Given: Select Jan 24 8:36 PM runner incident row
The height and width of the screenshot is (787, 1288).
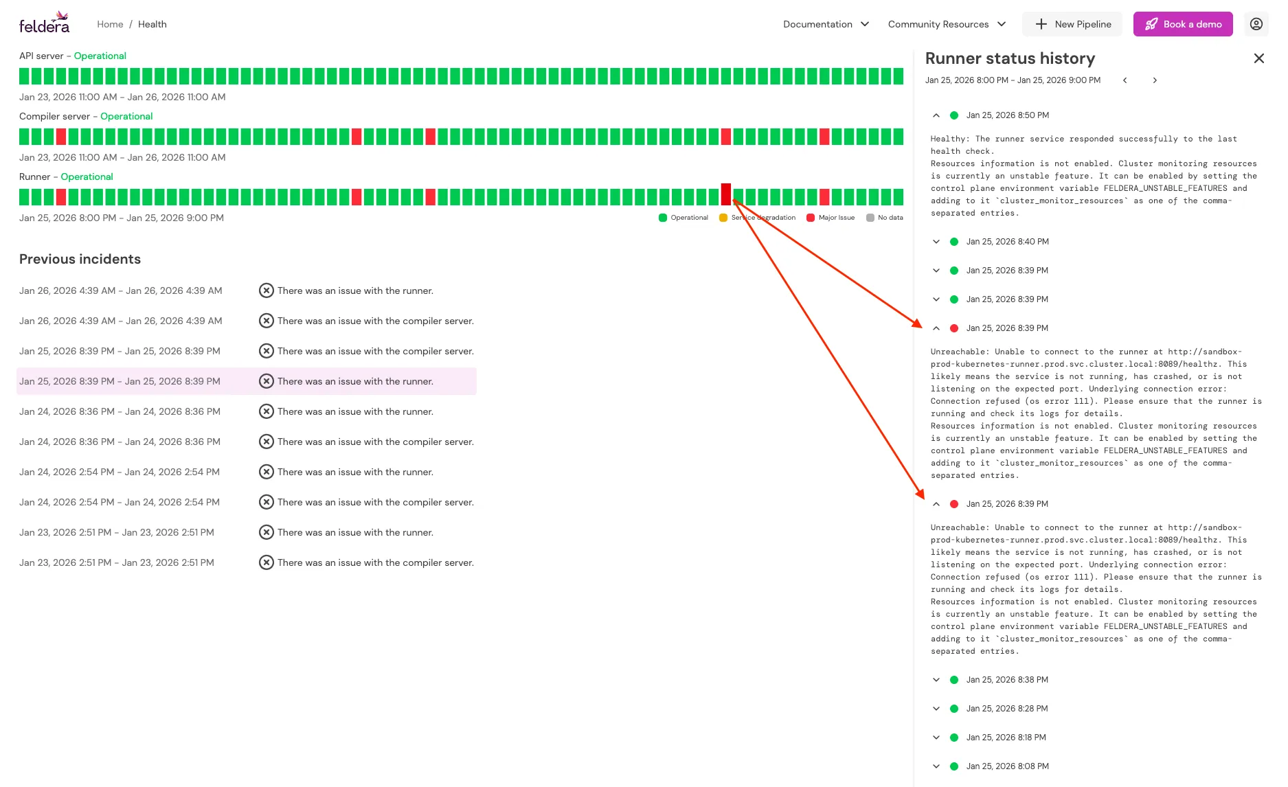Looking at the screenshot, I should (247, 411).
